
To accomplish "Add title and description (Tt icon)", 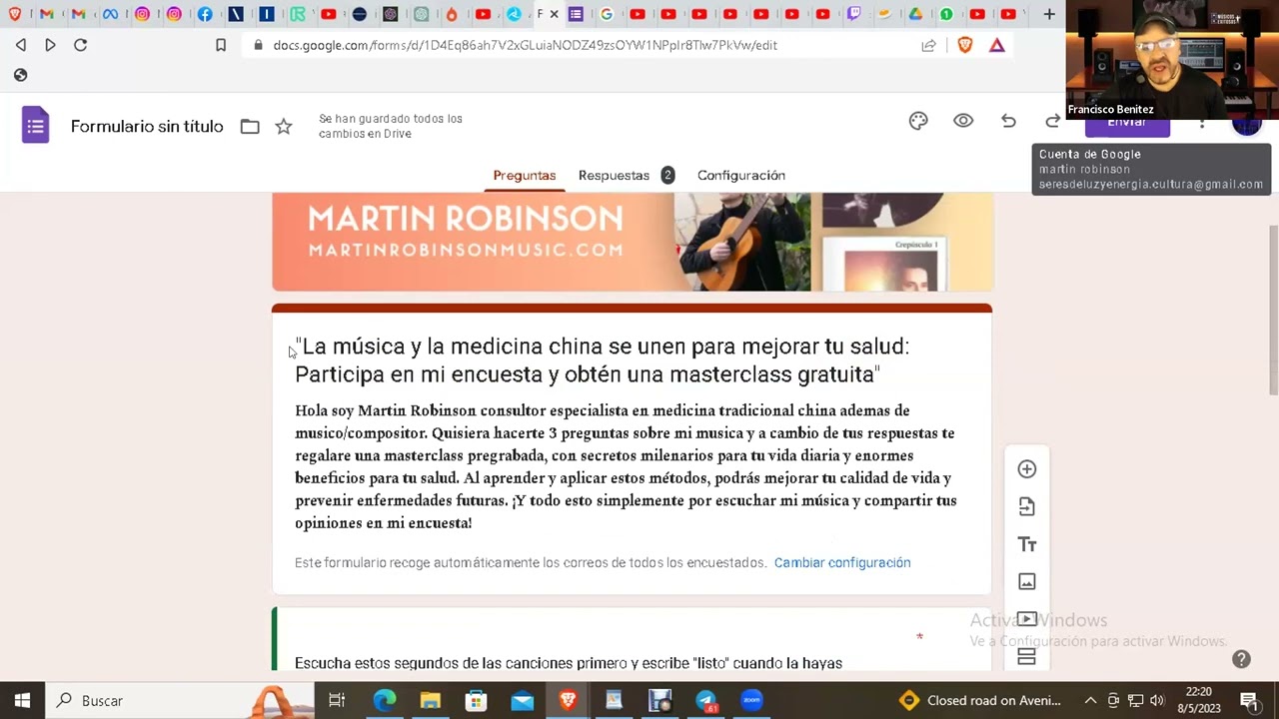I will [x=1026, y=544].
